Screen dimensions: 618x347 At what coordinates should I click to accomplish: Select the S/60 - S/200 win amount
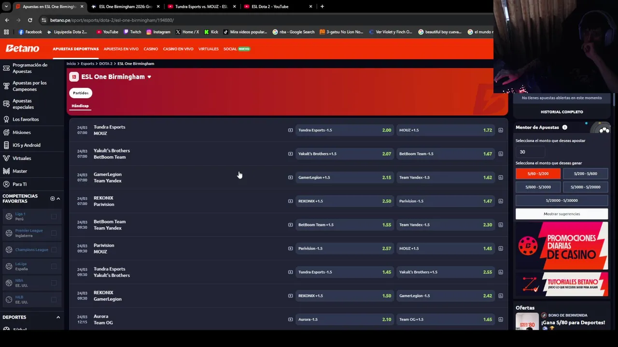[x=538, y=173]
